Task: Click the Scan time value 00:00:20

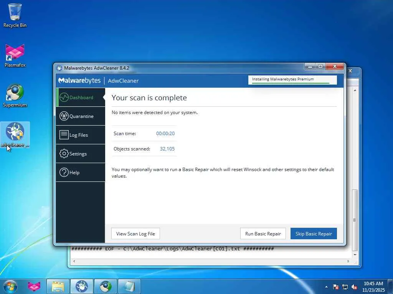Action: [x=165, y=134]
